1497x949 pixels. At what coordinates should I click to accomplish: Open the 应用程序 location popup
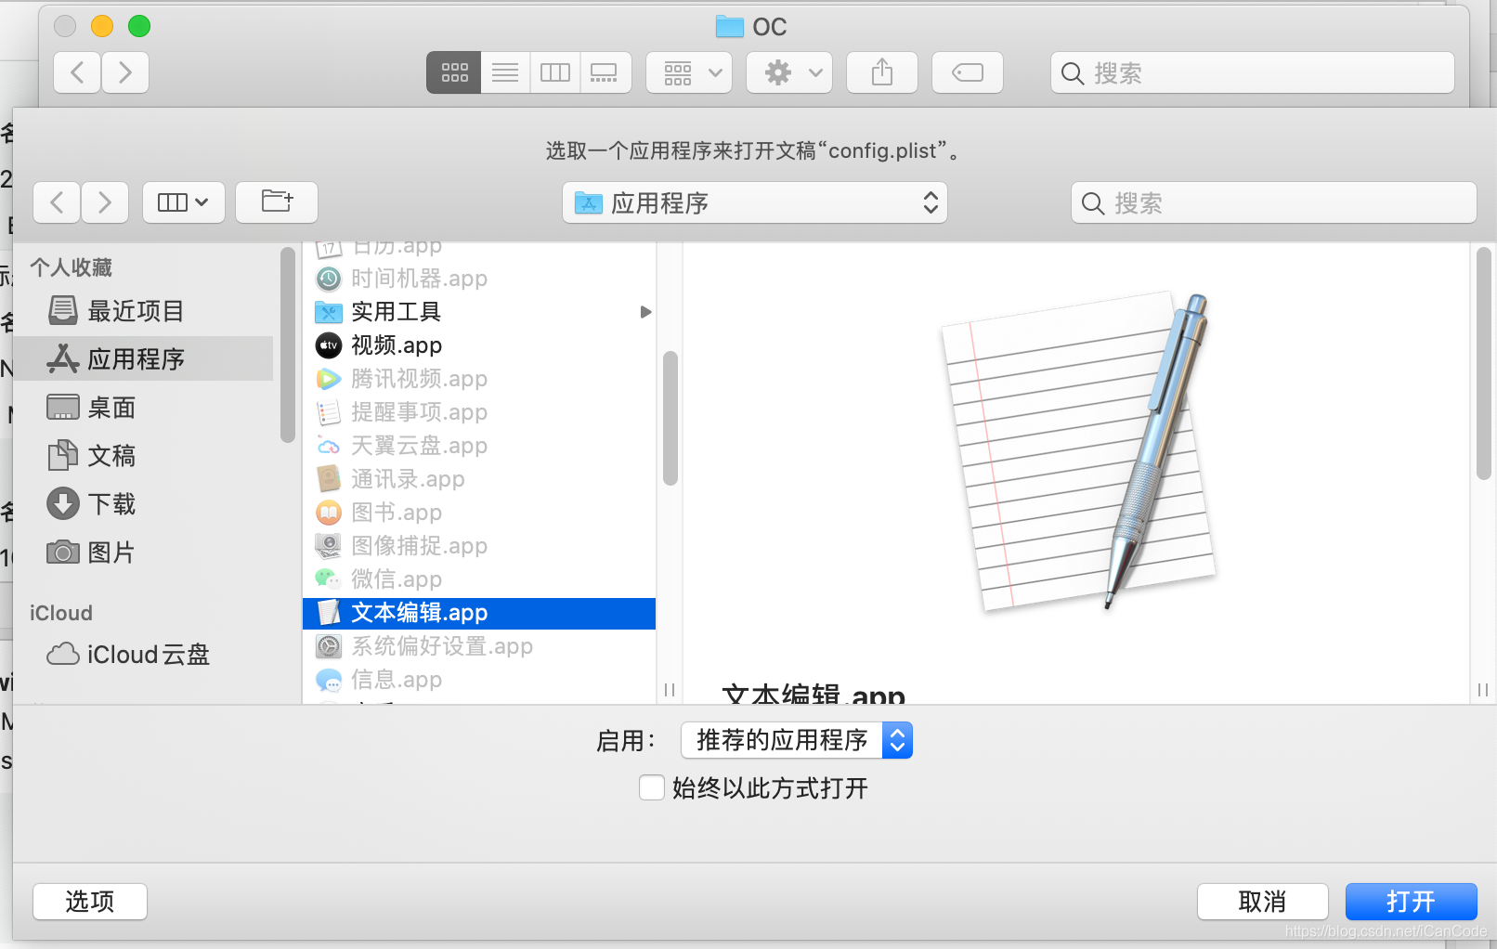pos(755,202)
